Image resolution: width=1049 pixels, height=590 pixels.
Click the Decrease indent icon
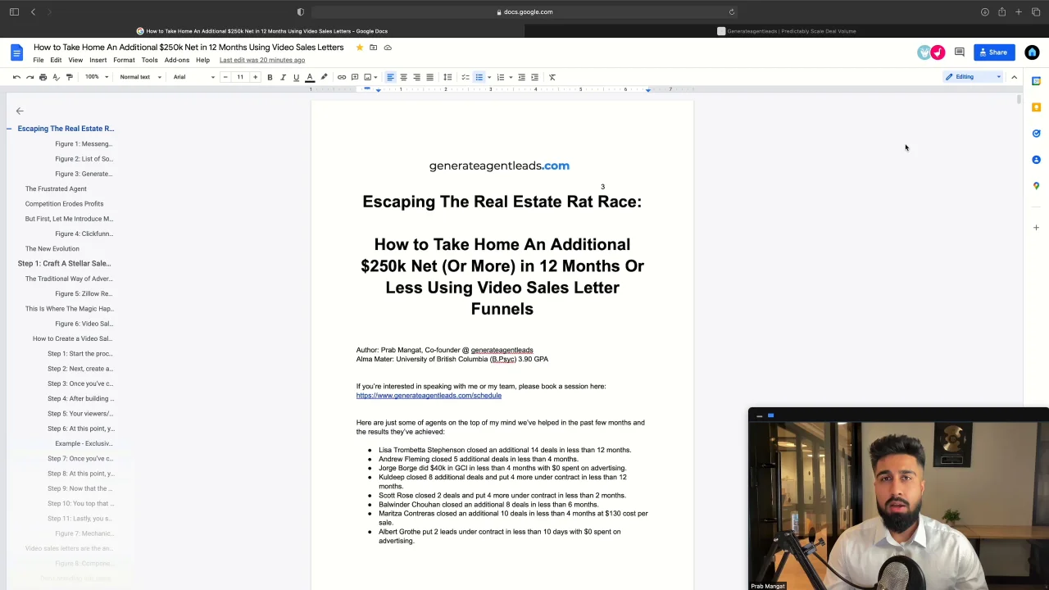pos(521,77)
